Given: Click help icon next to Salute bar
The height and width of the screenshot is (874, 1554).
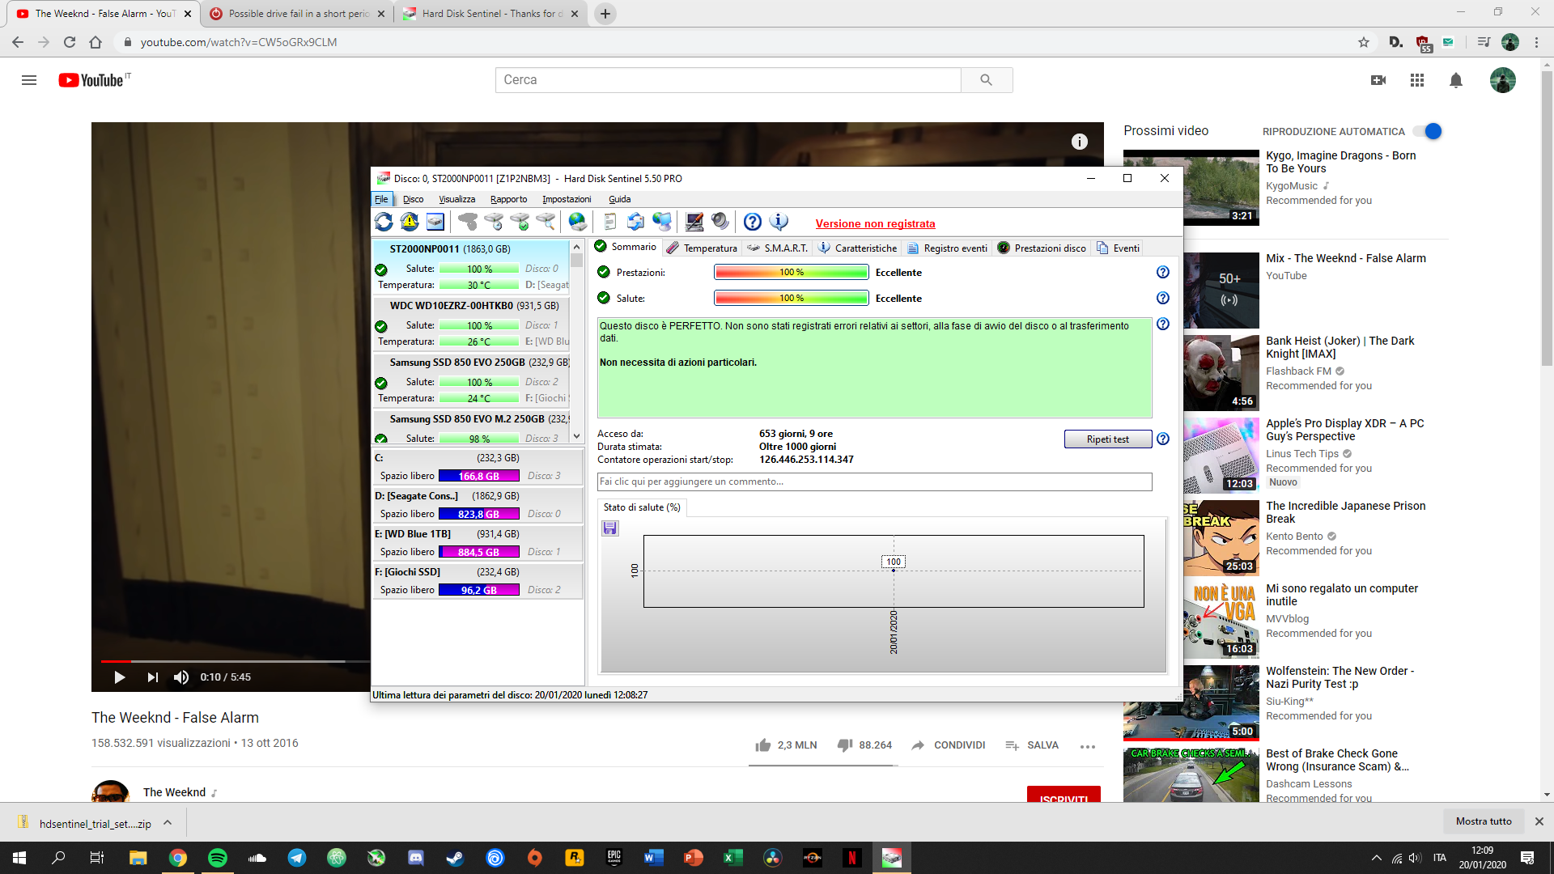Looking at the screenshot, I should (1163, 299).
